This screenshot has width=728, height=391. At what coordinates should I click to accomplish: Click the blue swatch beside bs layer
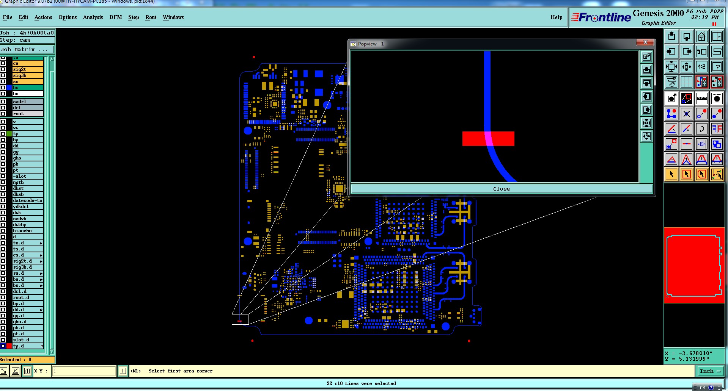click(9, 88)
